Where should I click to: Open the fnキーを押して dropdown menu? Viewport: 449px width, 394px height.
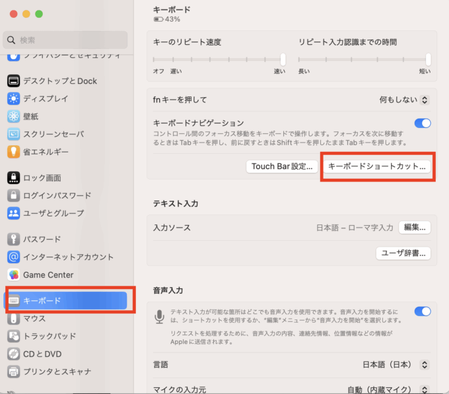(404, 100)
